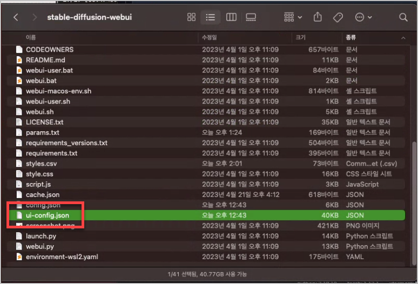Screen dimensions: 418x284
Task: Switch to icon grid view
Action: (191, 17)
